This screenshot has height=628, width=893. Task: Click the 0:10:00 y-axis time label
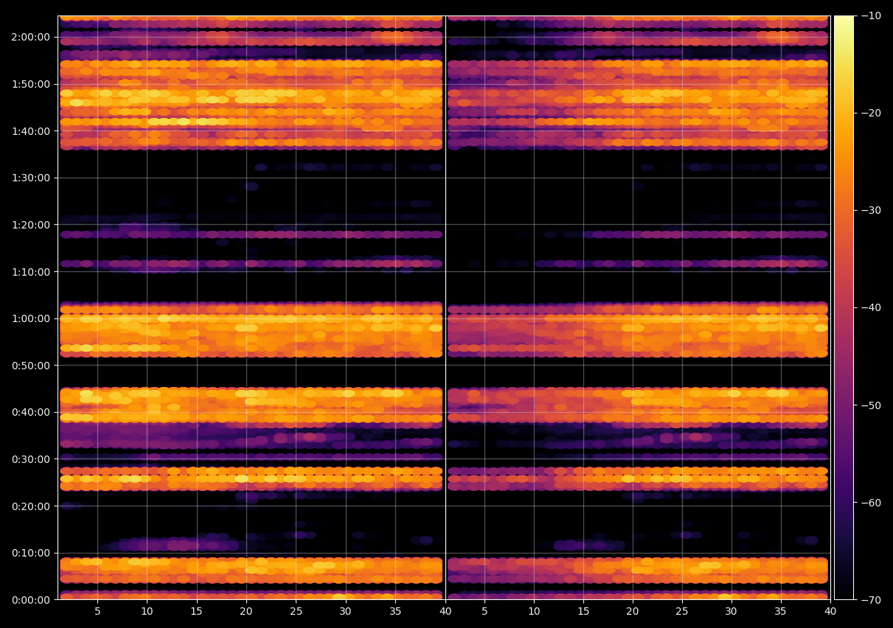point(31,553)
